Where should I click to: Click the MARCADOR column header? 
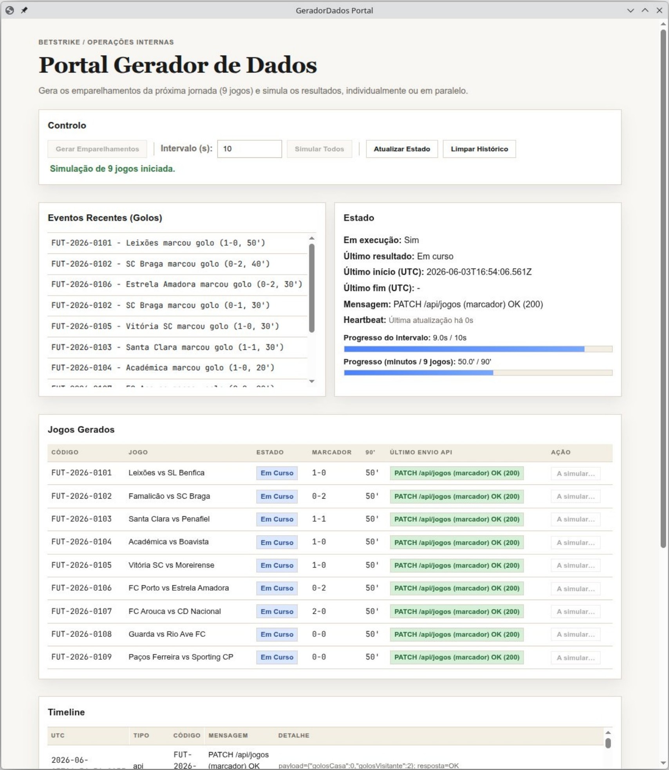click(331, 452)
